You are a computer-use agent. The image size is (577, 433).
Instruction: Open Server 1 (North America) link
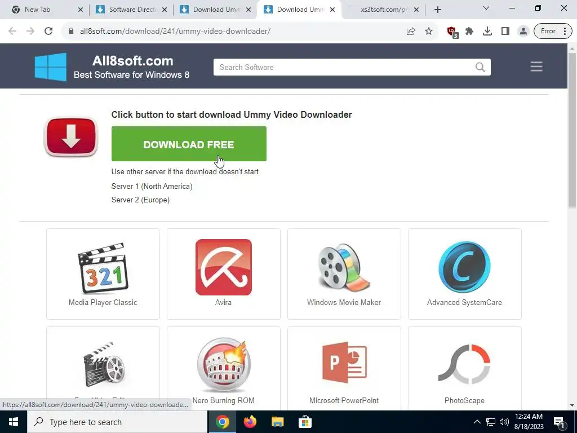pyautogui.click(x=152, y=186)
